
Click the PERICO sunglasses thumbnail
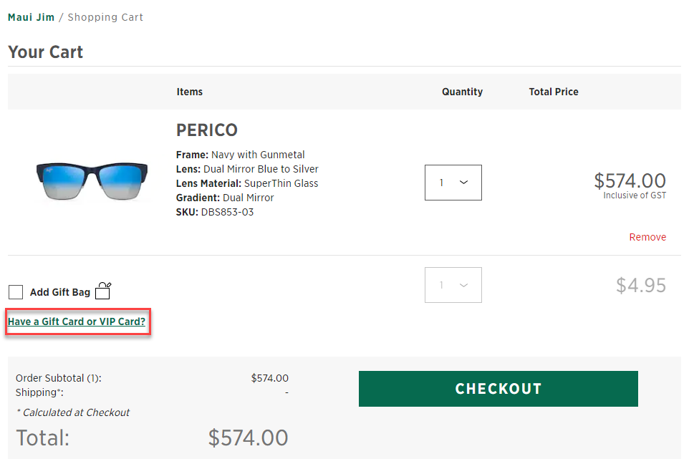(x=92, y=180)
